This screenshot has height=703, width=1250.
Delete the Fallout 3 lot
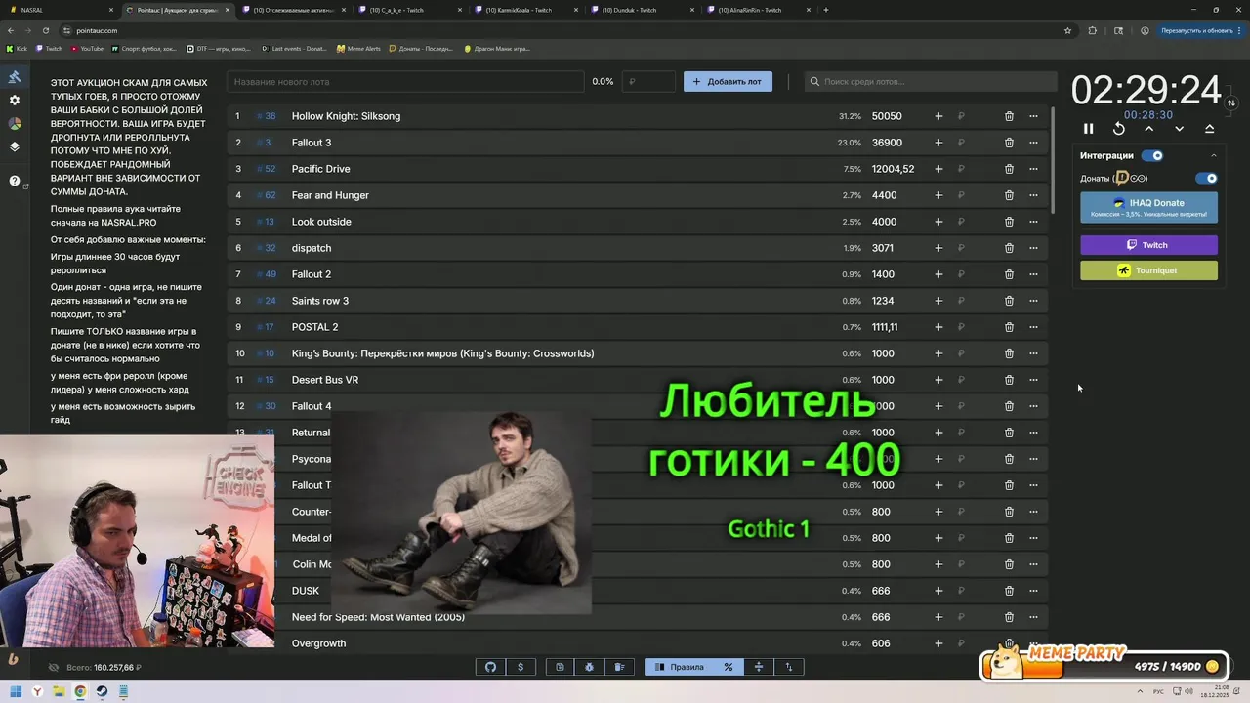(x=1009, y=143)
